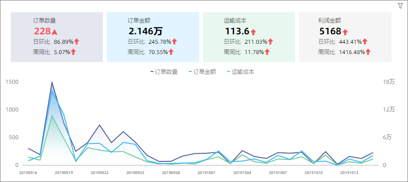Click the 1000 left axis label
Screen dimensions: 408x182
12,110
